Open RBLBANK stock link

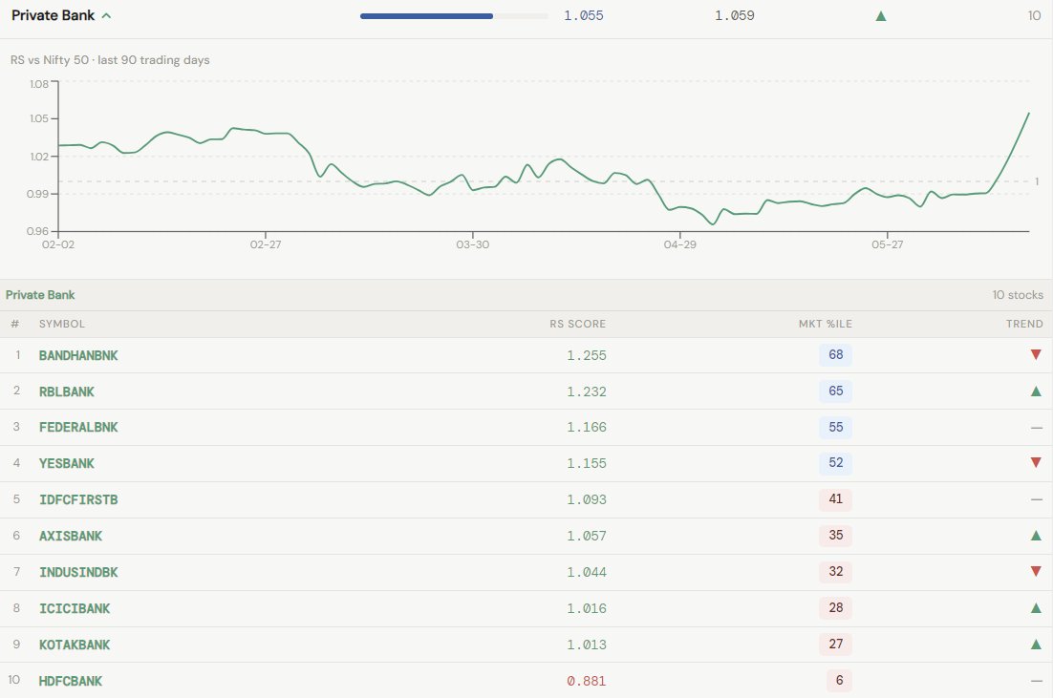(67, 391)
